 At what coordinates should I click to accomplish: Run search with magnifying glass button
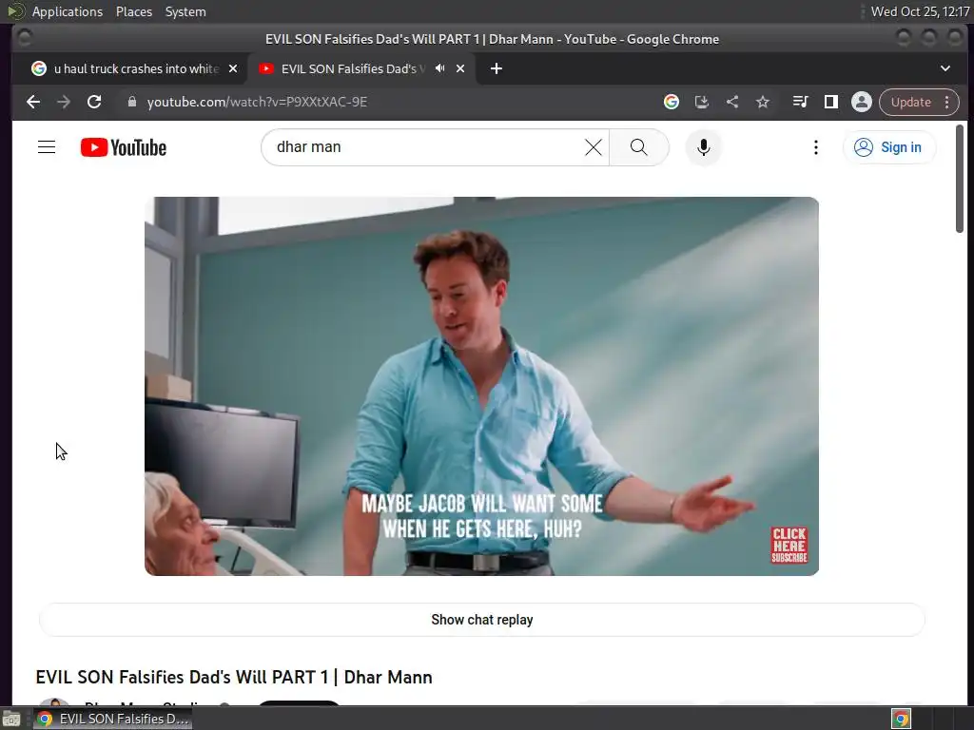638,147
